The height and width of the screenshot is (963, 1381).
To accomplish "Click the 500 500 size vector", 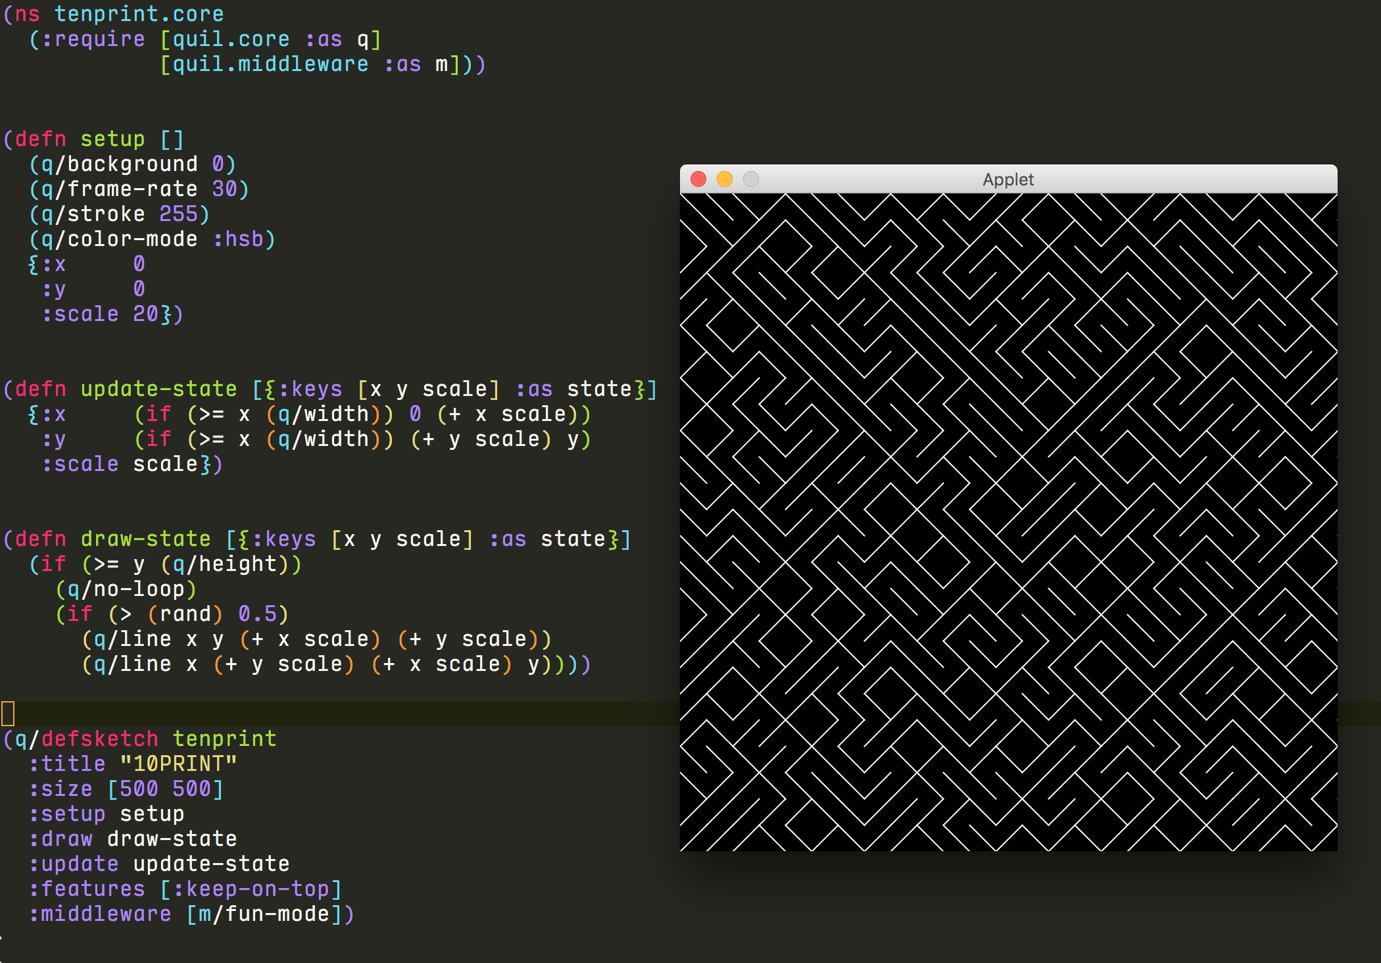I will pos(165,789).
